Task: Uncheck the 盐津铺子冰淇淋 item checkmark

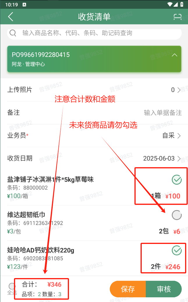Action: coord(177,180)
